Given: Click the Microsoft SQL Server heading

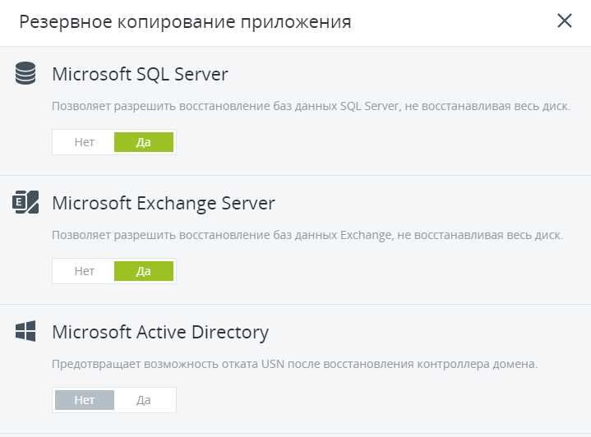Looking at the screenshot, I should coord(140,75).
